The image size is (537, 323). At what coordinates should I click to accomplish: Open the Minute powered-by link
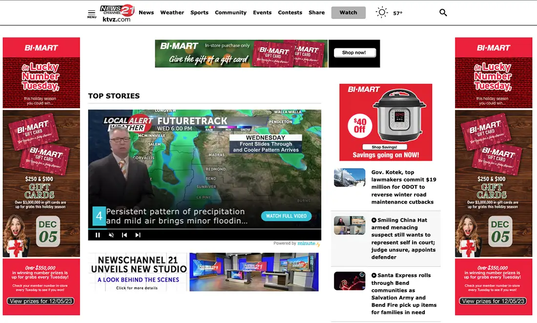[308, 244]
